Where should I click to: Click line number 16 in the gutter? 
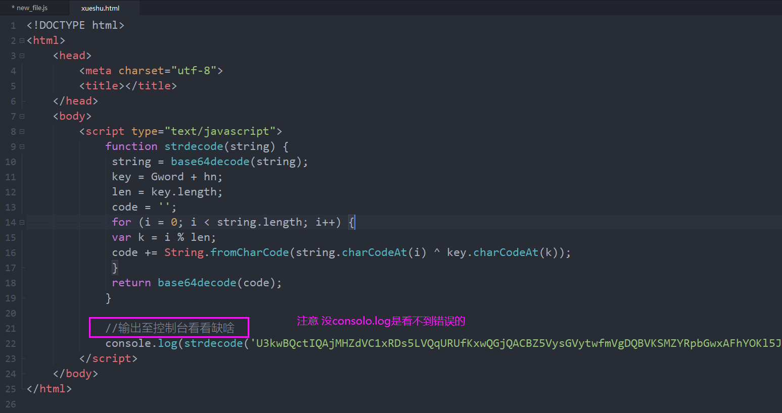click(11, 253)
